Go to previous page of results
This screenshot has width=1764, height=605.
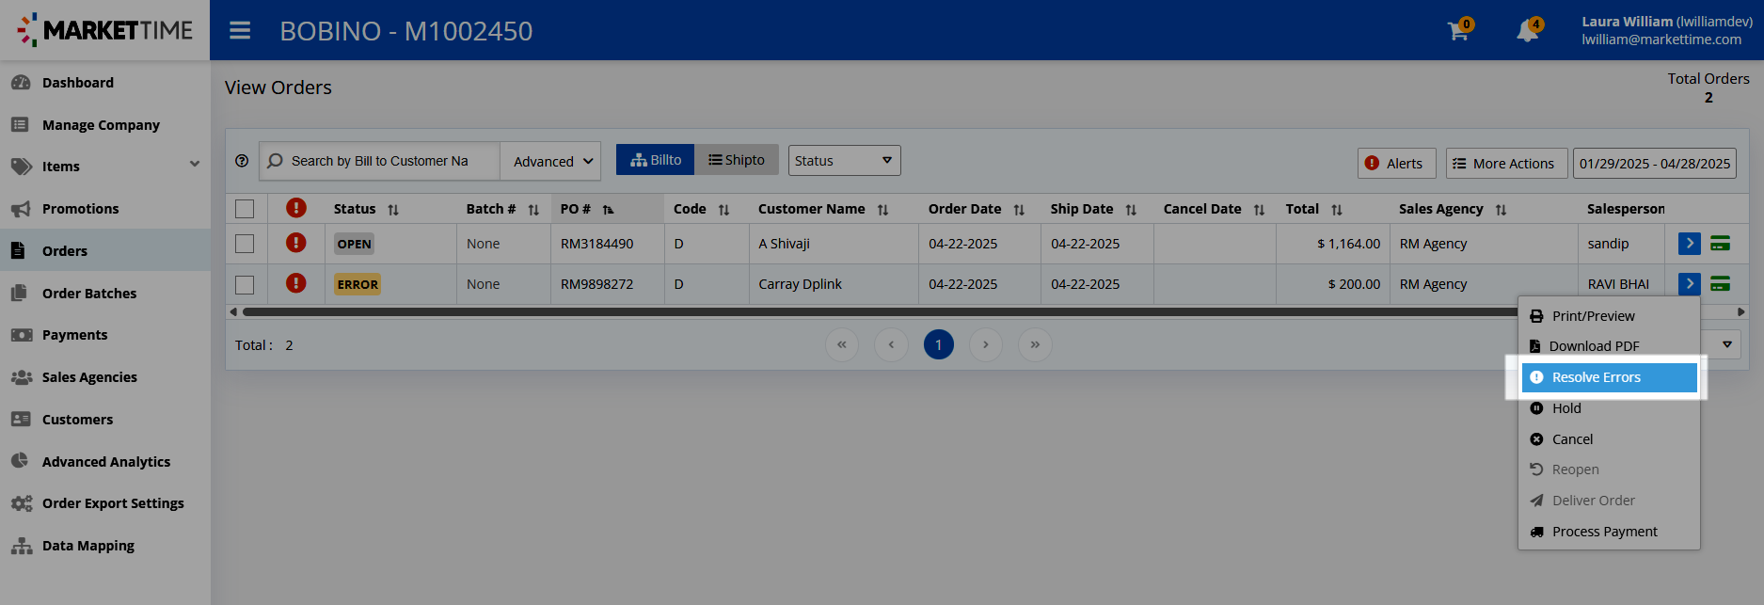[891, 344]
